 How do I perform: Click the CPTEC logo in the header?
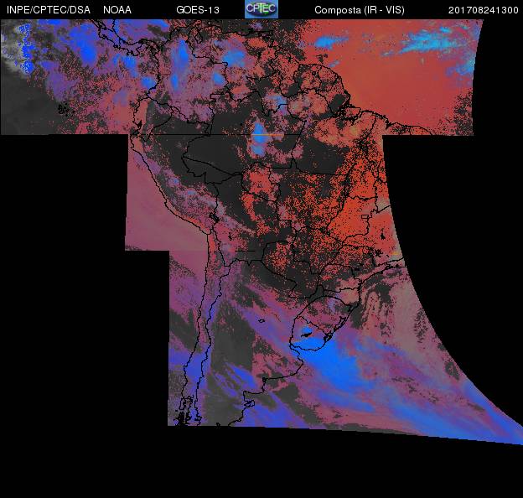(x=261, y=9)
